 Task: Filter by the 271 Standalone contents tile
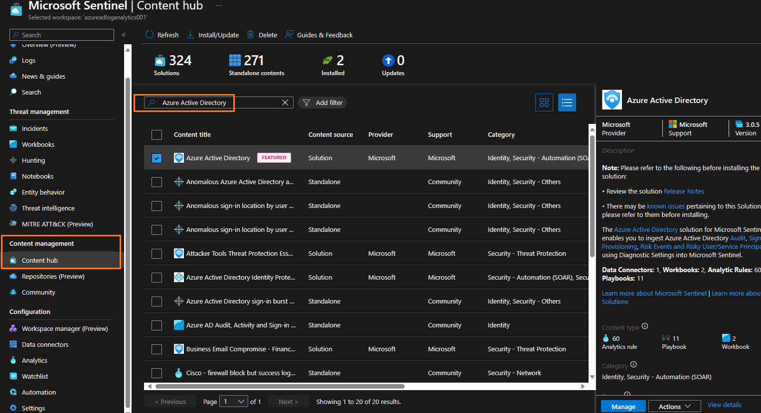[x=256, y=65]
